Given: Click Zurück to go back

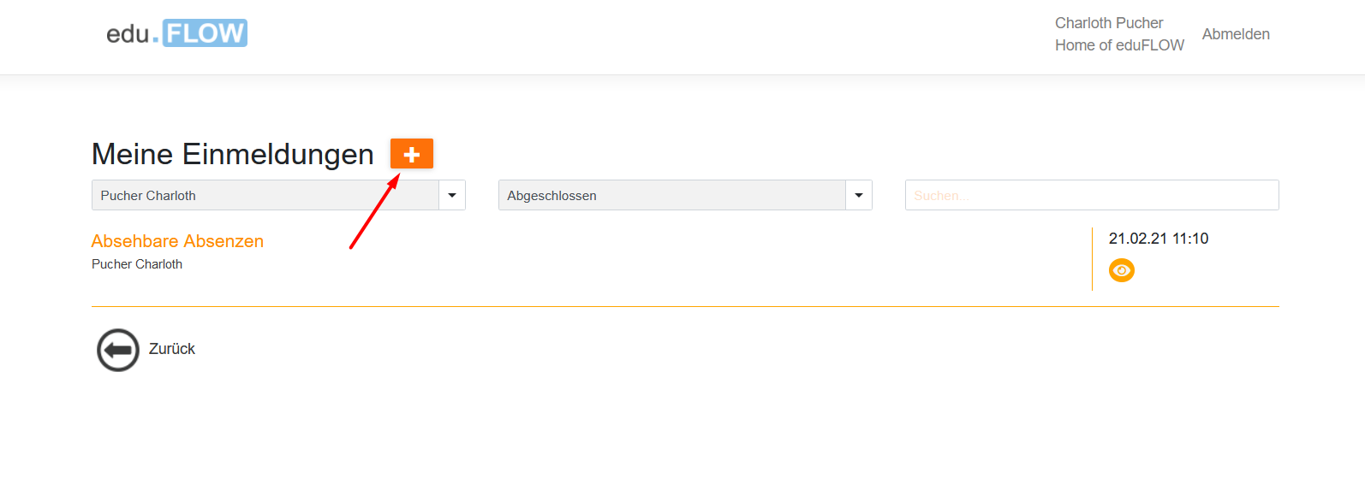Looking at the screenshot, I should (x=170, y=349).
